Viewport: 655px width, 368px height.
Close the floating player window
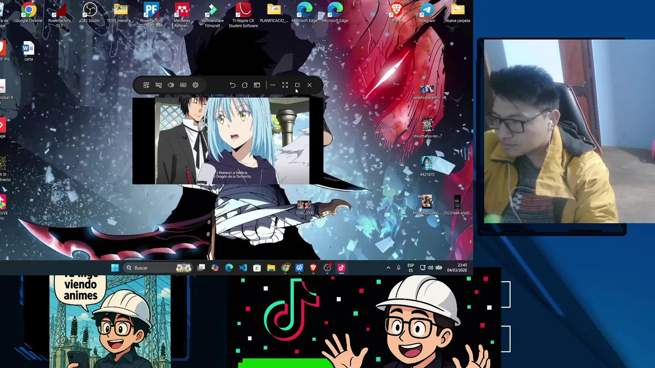310,85
